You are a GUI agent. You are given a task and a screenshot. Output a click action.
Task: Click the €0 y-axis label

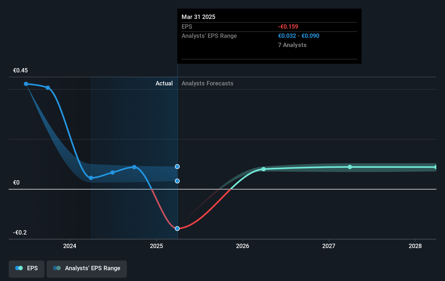click(17, 183)
